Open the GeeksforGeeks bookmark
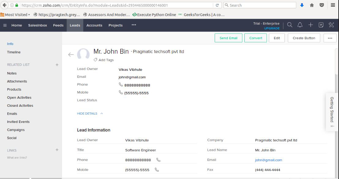The width and height of the screenshot is (339, 179). pyautogui.click(x=202, y=15)
